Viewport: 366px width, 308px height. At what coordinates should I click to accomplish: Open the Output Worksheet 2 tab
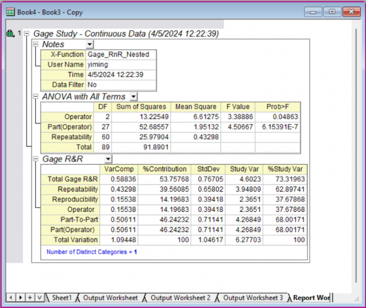coord(181,298)
